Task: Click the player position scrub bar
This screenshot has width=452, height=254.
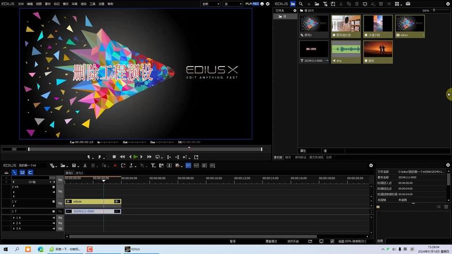Action: click(145, 149)
